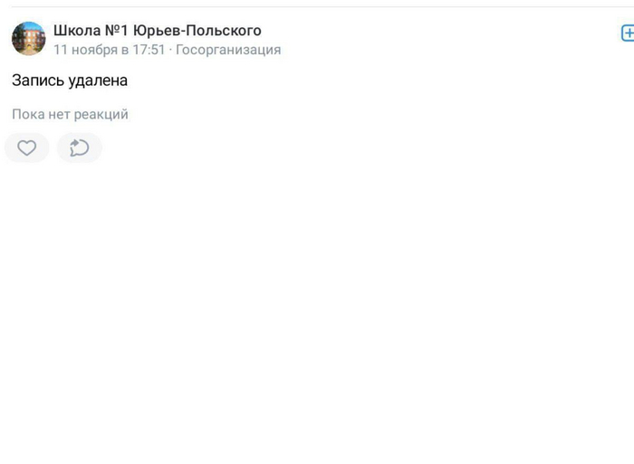Click 11 ноября in the post date
This screenshot has height=464, width=634.
click(85, 50)
